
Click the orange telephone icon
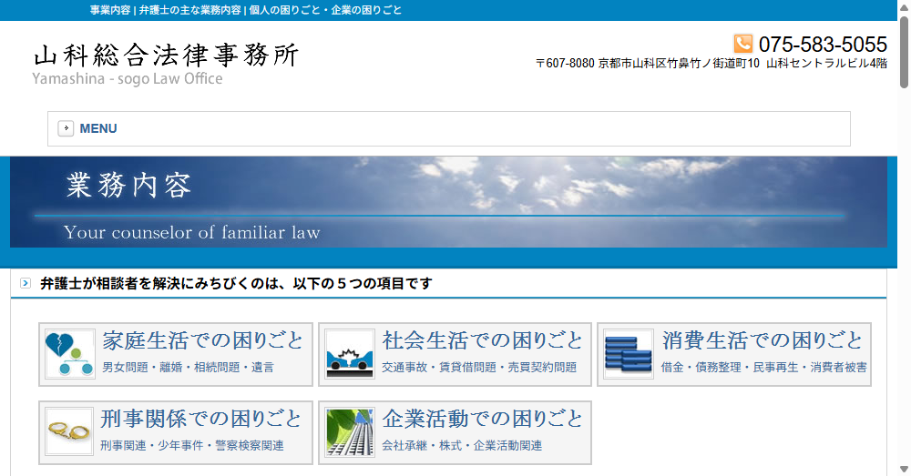coord(743,44)
